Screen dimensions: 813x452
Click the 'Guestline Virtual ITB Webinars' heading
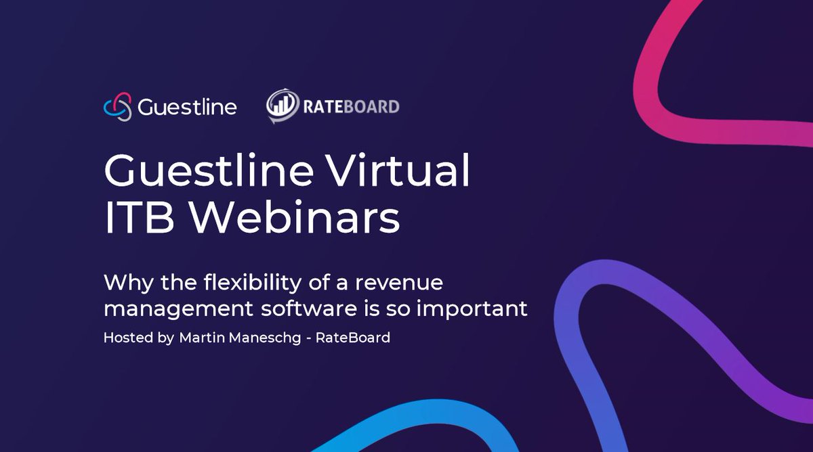(287, 194)
